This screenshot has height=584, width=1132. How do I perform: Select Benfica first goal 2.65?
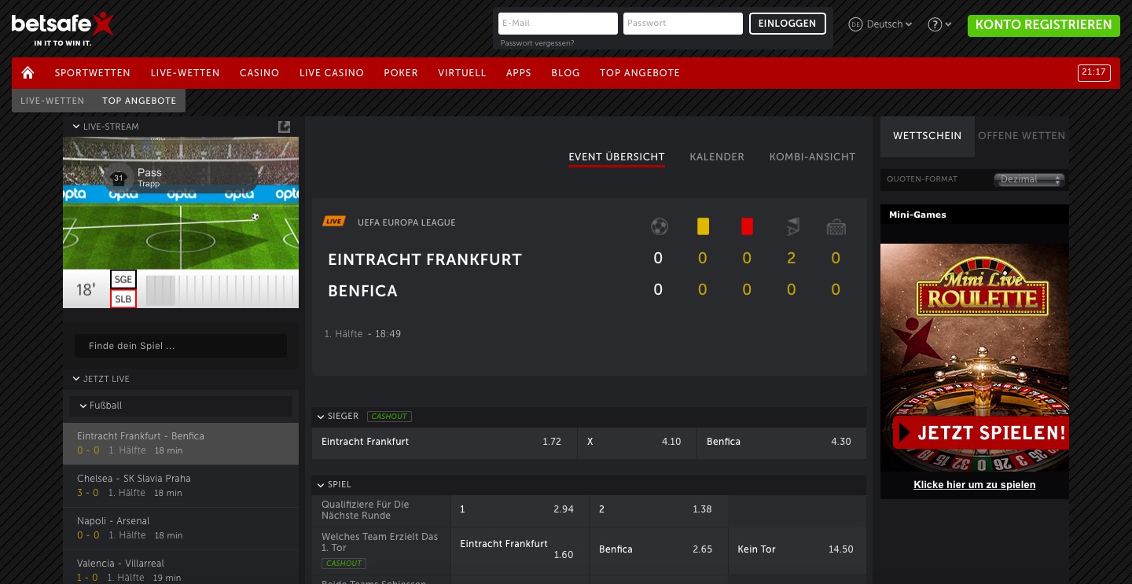(659, 549)
